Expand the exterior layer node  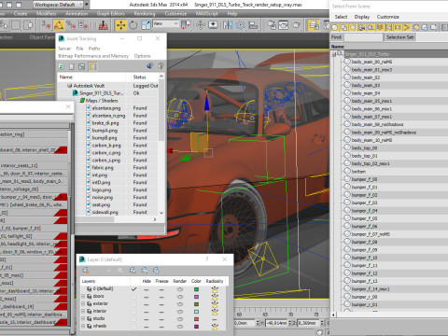pyautogui.click(x=83, y=303)
